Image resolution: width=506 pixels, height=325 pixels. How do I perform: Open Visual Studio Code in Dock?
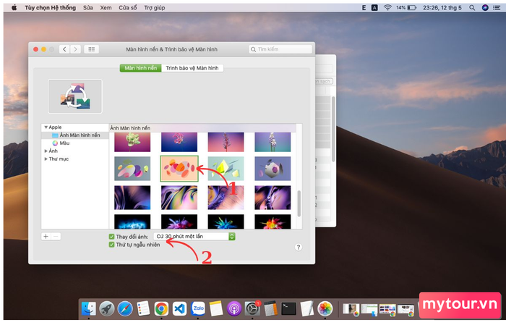click(x=179, y=308)
